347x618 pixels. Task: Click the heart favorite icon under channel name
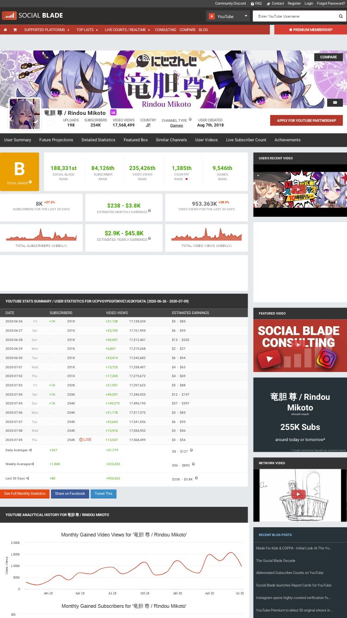[x=51, y=123]
